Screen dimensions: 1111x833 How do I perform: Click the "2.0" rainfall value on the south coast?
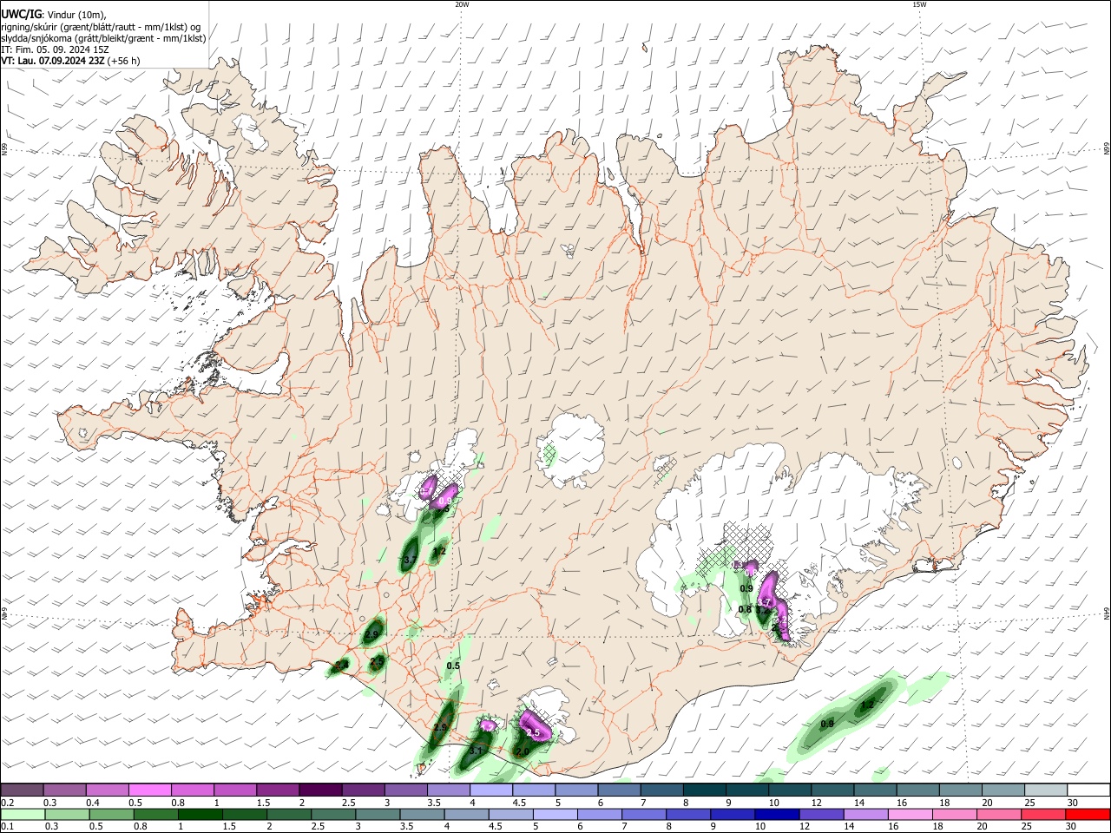(x=522, y=751)
